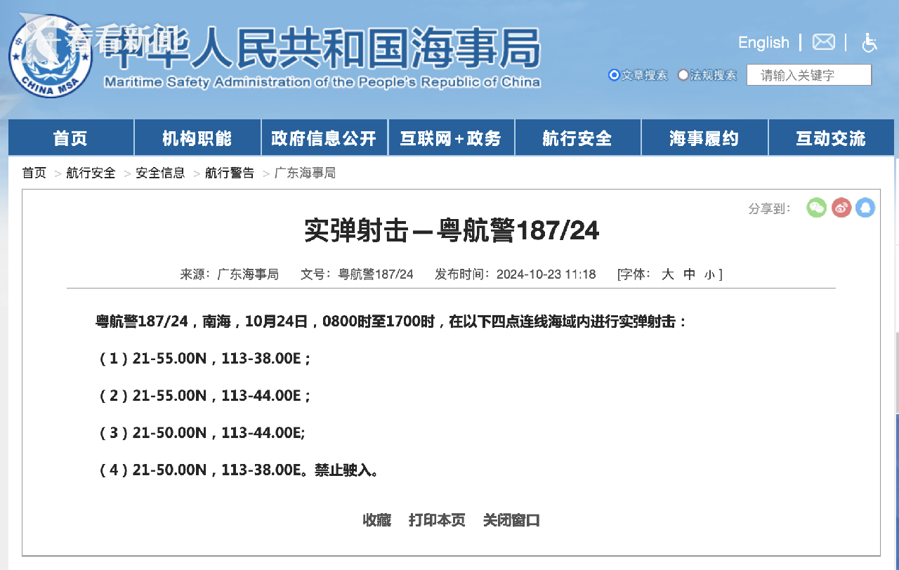Open the 首页 navigation menu
899x570 pixels.
click(70, 138)
